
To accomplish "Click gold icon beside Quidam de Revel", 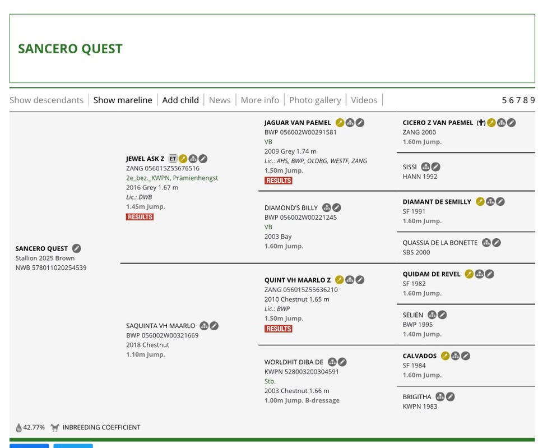I will [469, 274].
